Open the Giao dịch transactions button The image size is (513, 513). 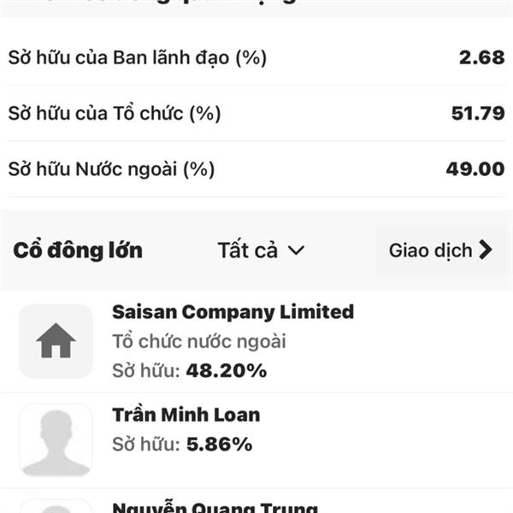[x=441, y=251]
